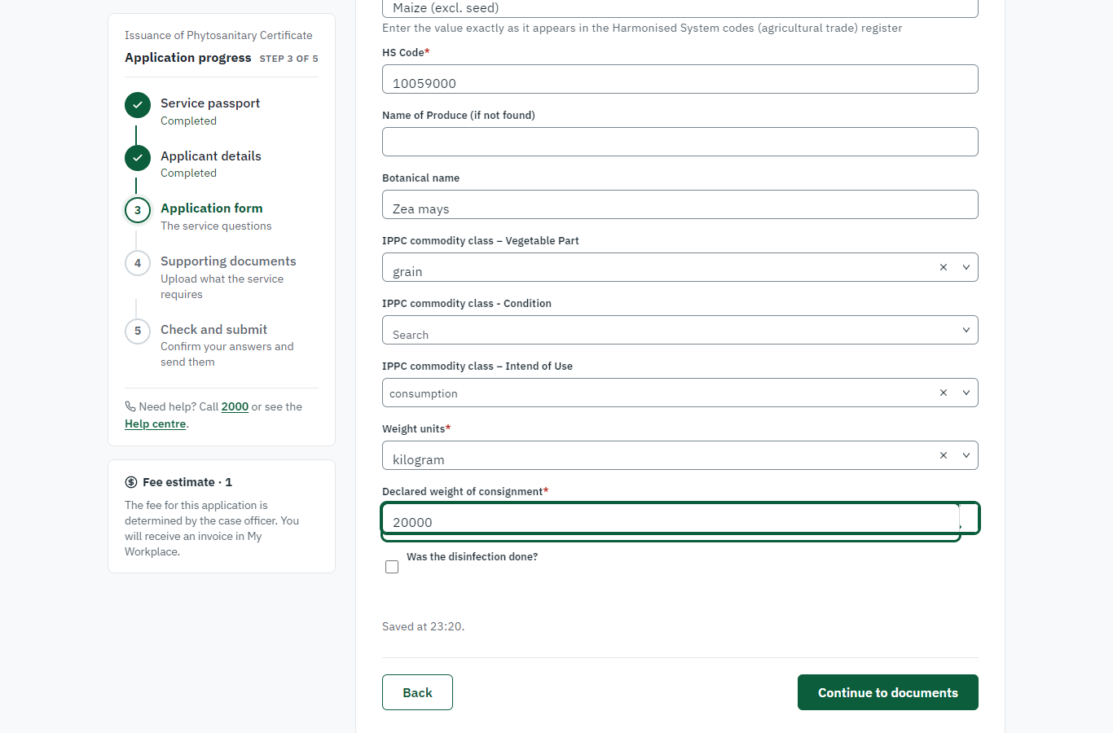Image resolution: width=1113 pixels, height=733 pixels.
Task: Click Continue to documents button
Action: [888, 692]
